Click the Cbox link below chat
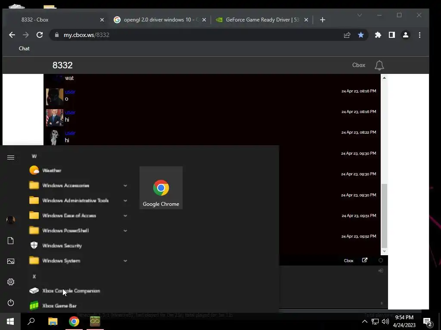 (x=348, y=261)
